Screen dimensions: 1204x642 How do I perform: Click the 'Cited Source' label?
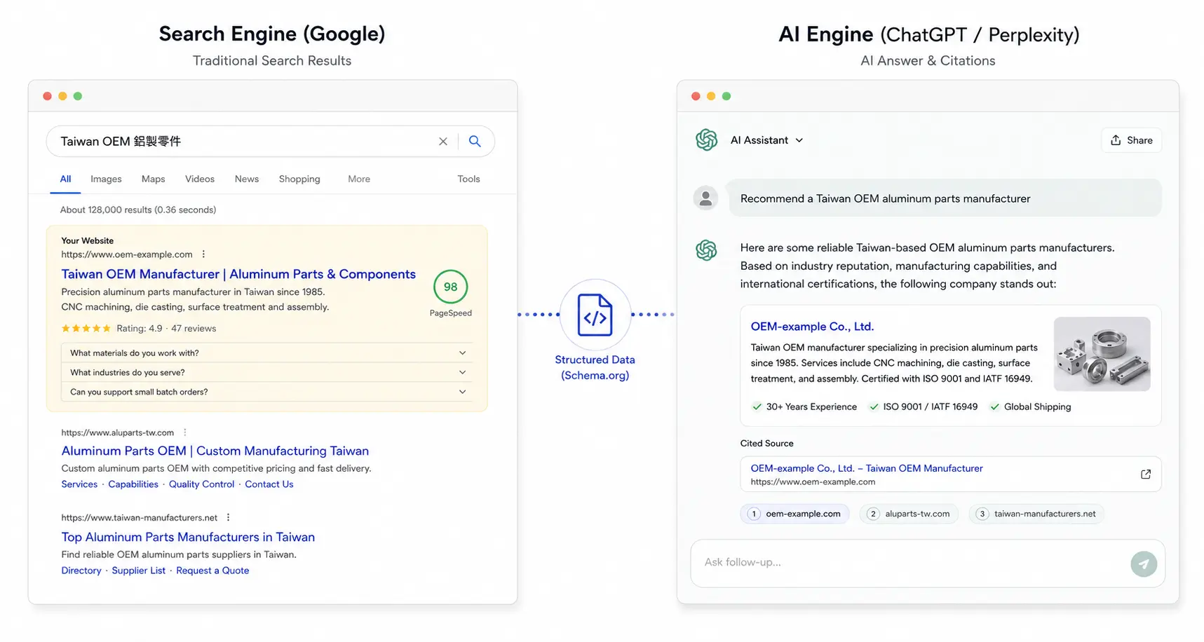(x=767, y=443)
